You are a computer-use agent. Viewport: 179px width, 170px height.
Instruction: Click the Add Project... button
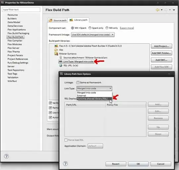pos(161,46)
